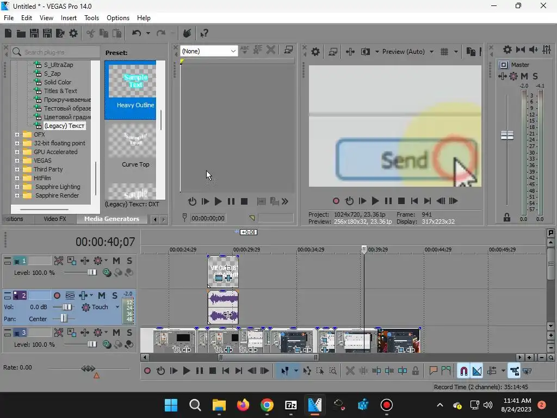Image resolution: width=557 pixels, height=418 pixels.
Task: Toggle preview on external monitor icon
Action: coord(333,52)
